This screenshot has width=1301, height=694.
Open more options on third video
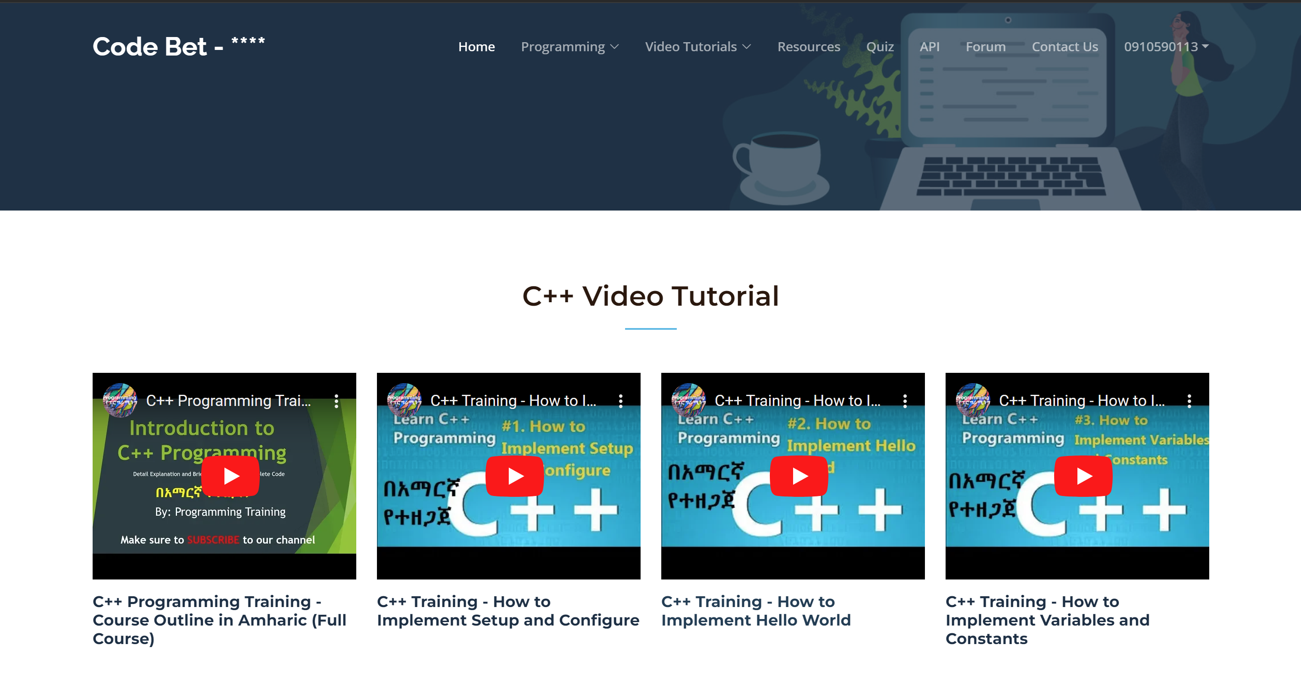click(905, 401)
